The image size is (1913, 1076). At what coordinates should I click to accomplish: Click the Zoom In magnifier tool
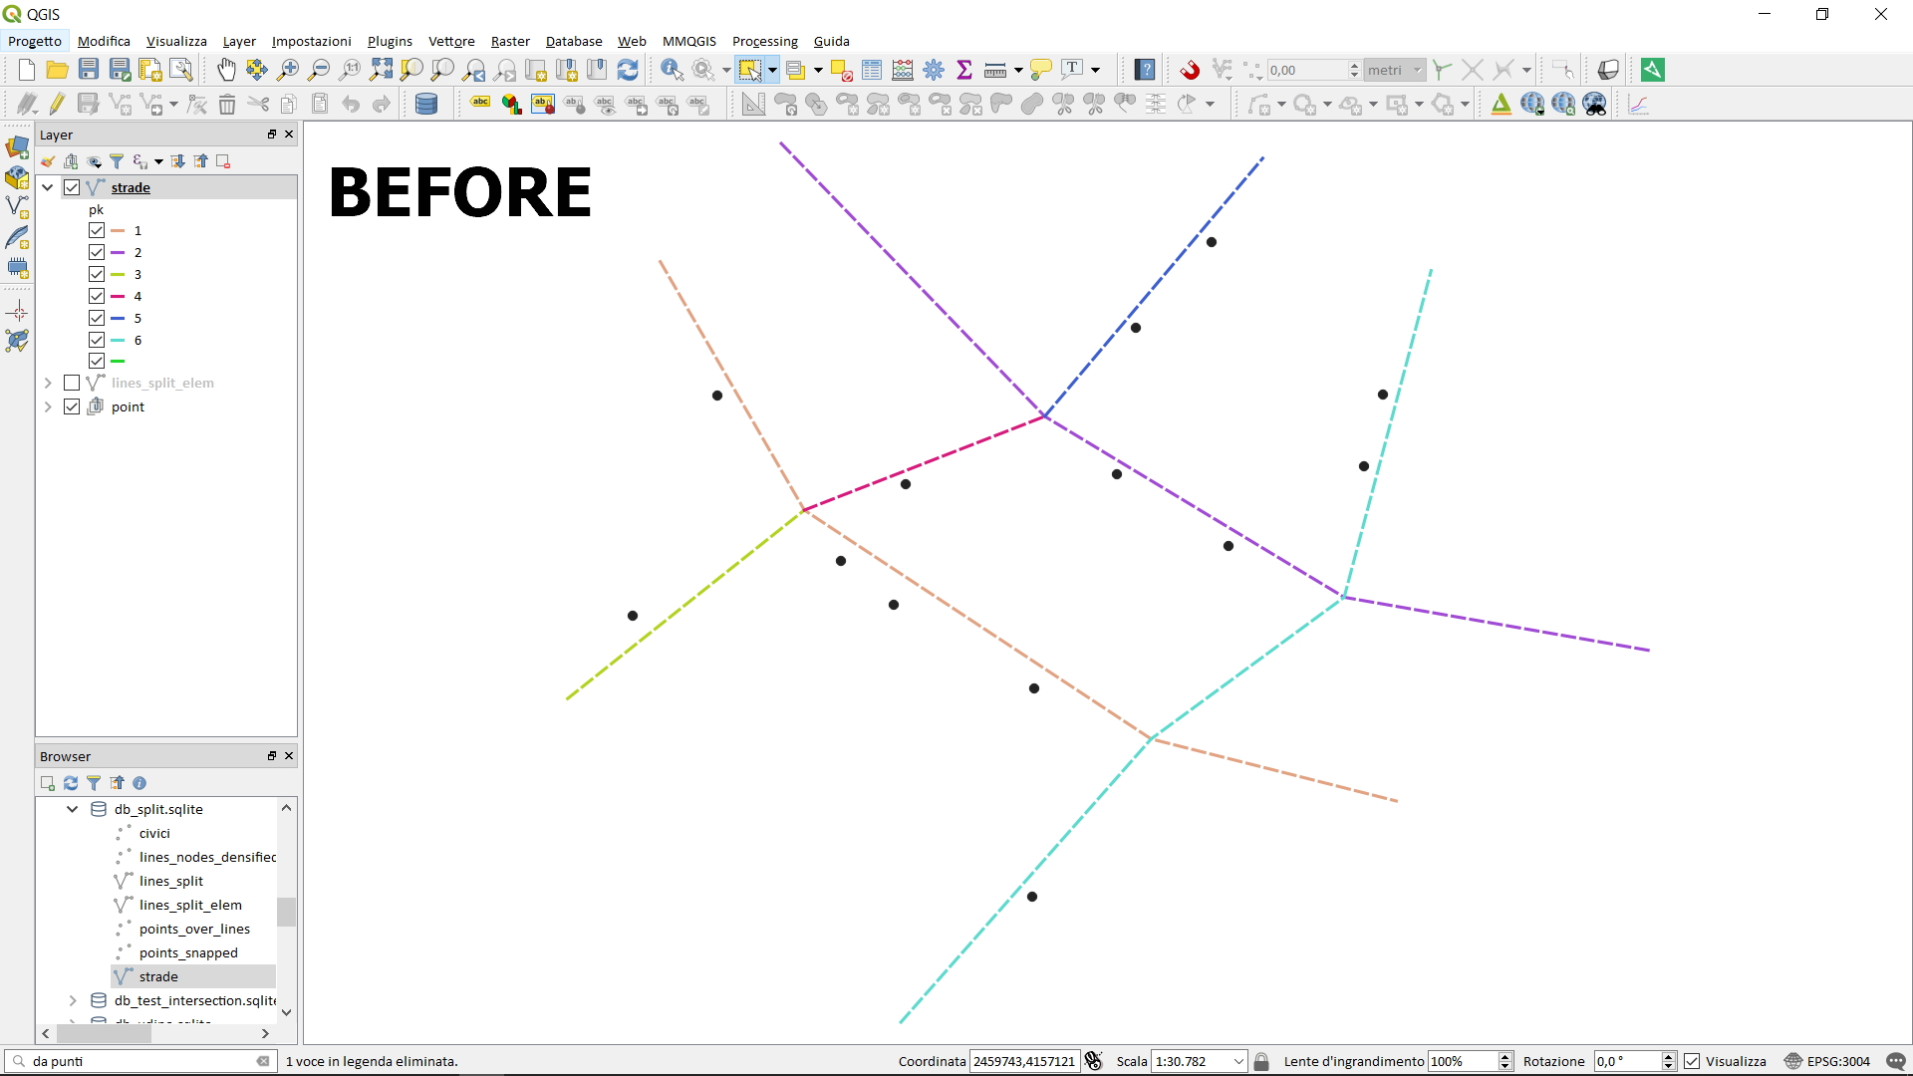pyautogui.click(x=288, y=70)
